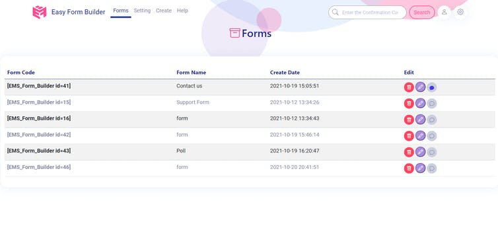The image size is (498, 251).
Task: Edit form with id=16
Action: click(x=420, y=119)
